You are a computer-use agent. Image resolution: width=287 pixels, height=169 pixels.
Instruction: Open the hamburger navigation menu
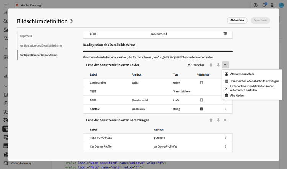click(6, 5)
